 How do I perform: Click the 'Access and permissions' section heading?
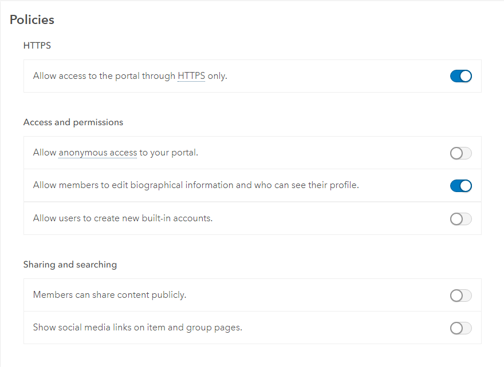tap(73, 122)
